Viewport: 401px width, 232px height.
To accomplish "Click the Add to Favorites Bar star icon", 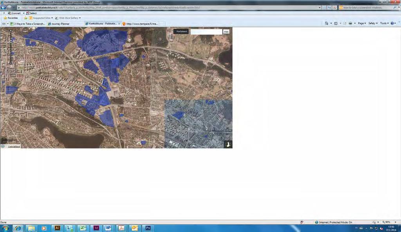I will point(25,18).
